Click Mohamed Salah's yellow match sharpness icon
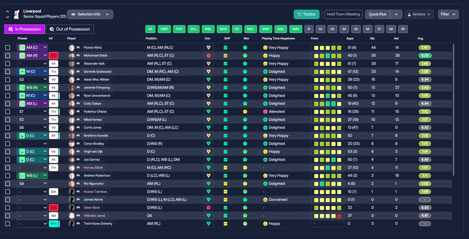This screenshot has height=239, width=469. tap(226, 56)
